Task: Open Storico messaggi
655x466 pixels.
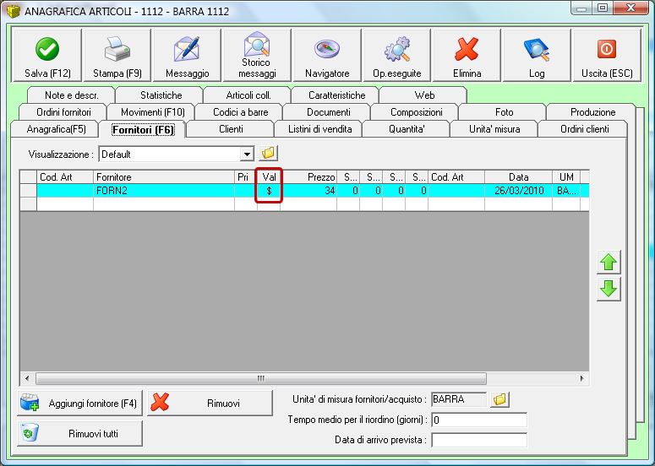Action: point(257,55)
